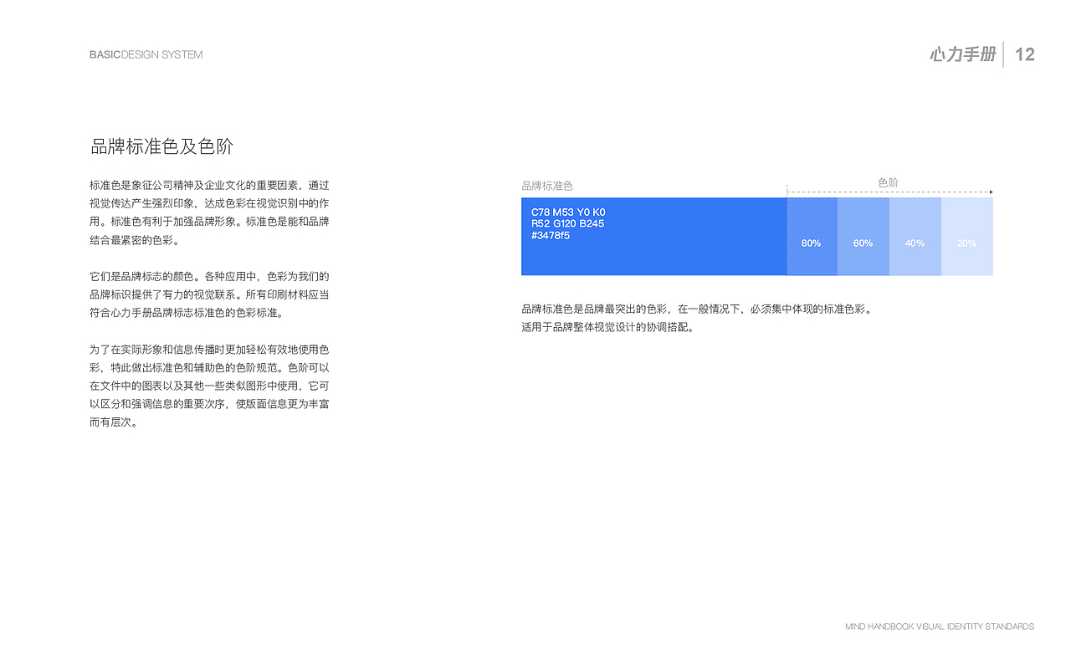Click the paragraph starting 它们是品牌标志的颜色
This screenshot has width=1071, height=665.
[209, 294]
